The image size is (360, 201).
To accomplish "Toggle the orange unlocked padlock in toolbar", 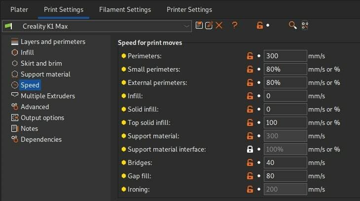I will pos(260,25).
